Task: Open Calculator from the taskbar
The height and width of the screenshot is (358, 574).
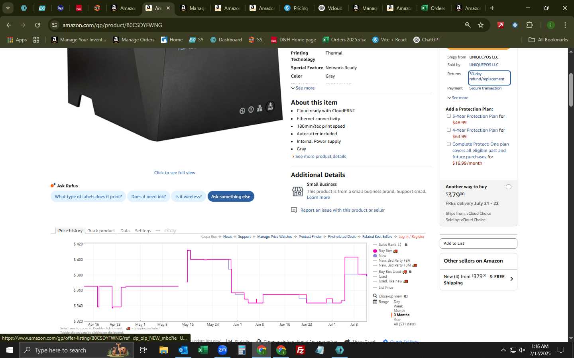Action: (242, 350)
